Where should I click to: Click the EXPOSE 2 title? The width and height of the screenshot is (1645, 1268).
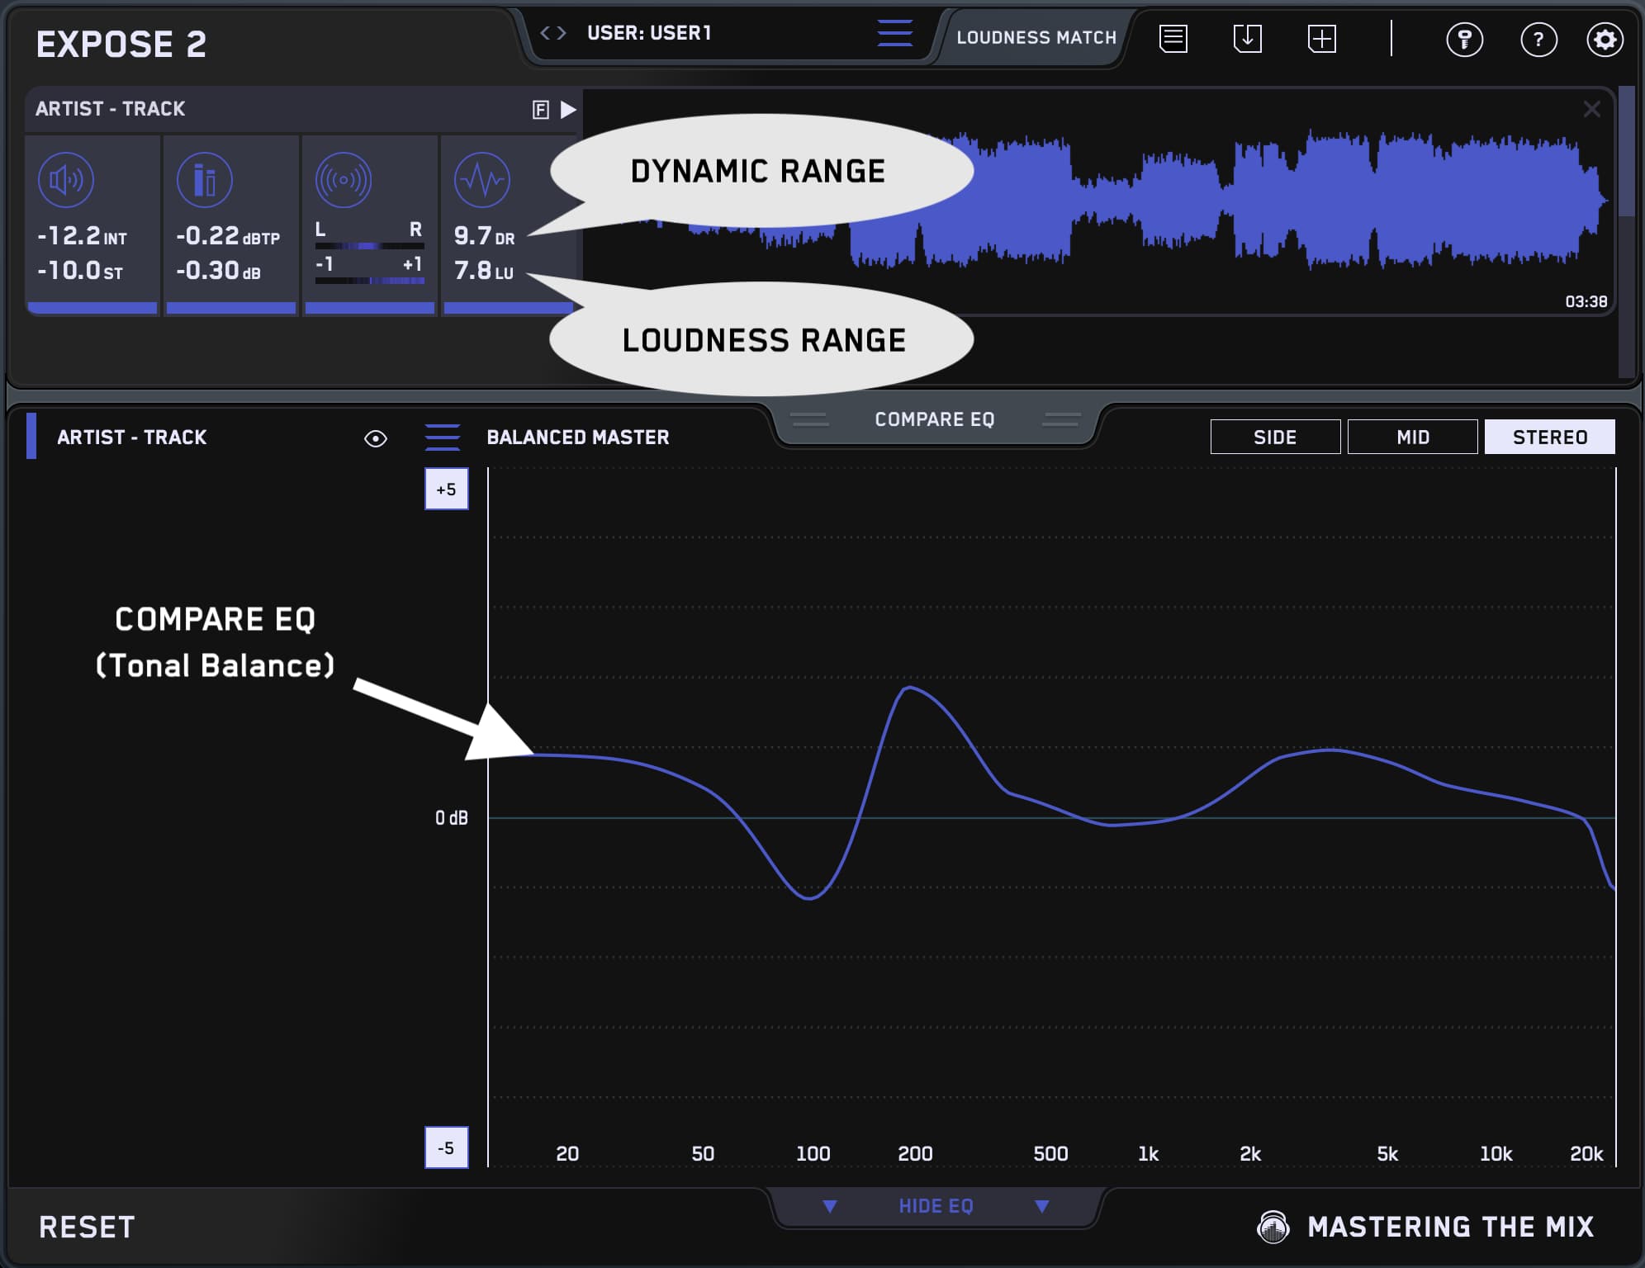click(x=121, y=45)
